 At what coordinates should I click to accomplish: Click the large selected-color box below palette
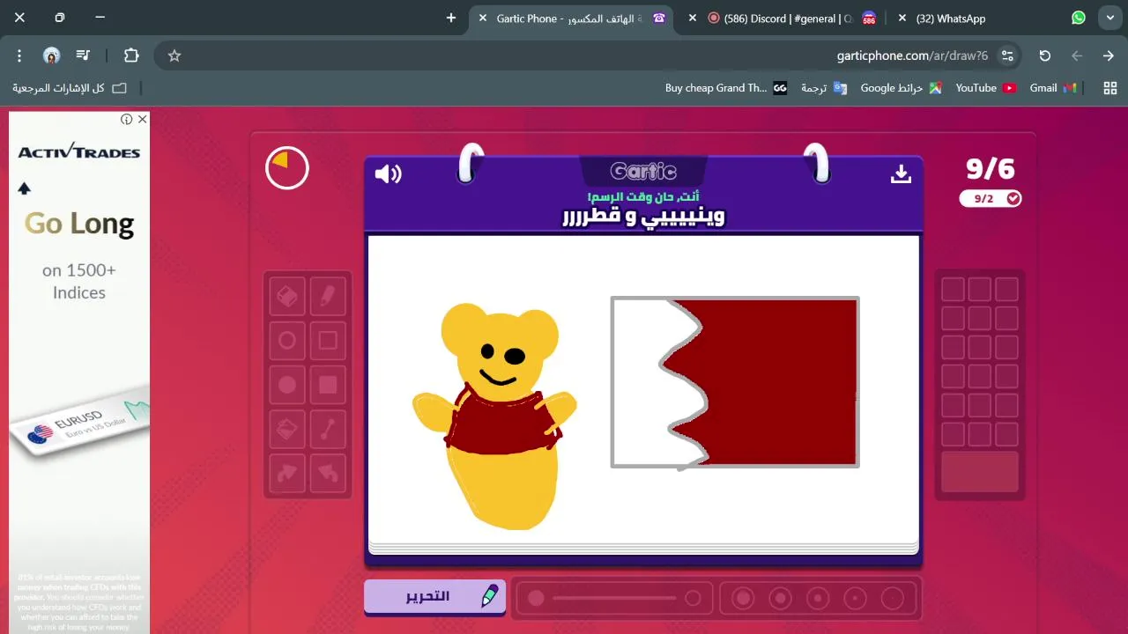coord(980,471)
